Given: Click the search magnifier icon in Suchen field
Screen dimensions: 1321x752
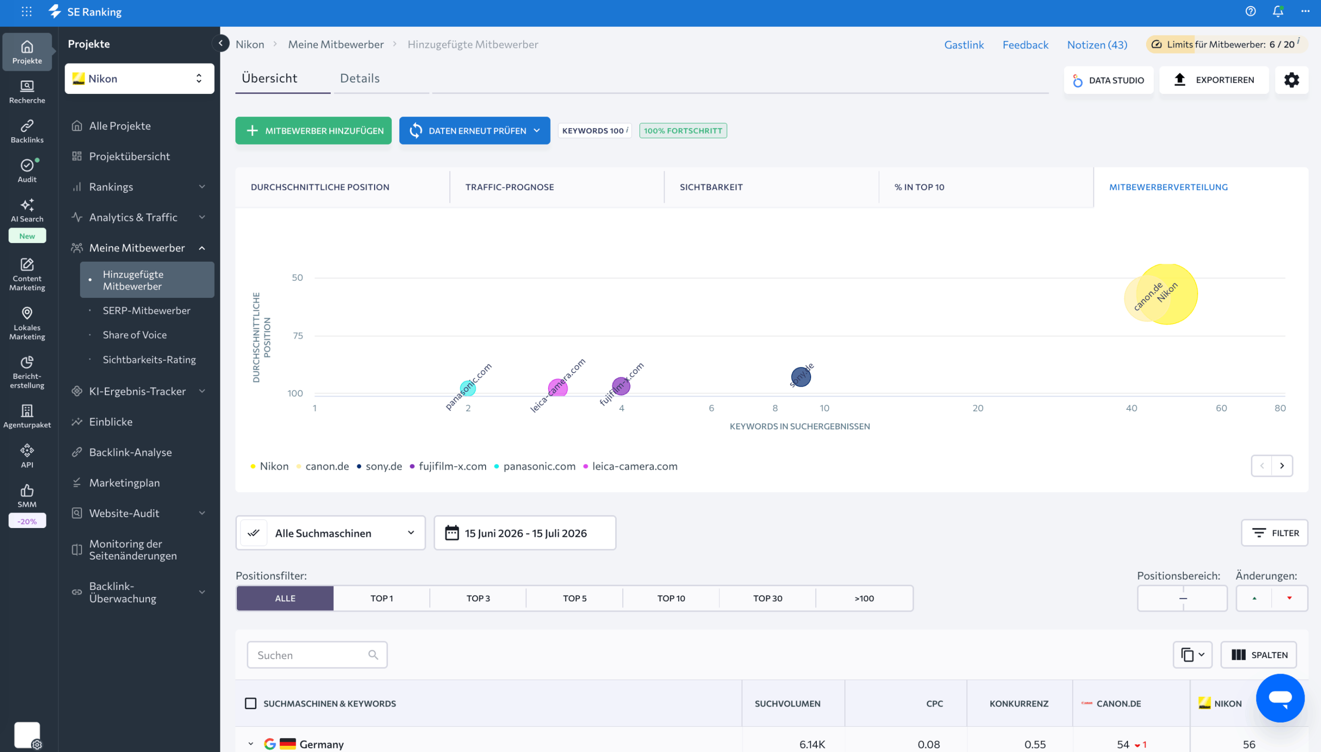Looking at the screenshot, I should [x=373, y=655].
